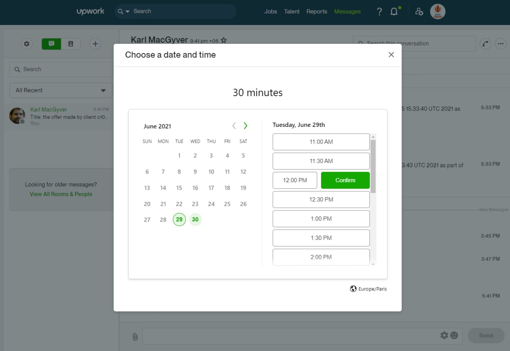The height and width of the screenshot is (351, 510).
Task: Click the globe timezone icon
Action: 353,289
